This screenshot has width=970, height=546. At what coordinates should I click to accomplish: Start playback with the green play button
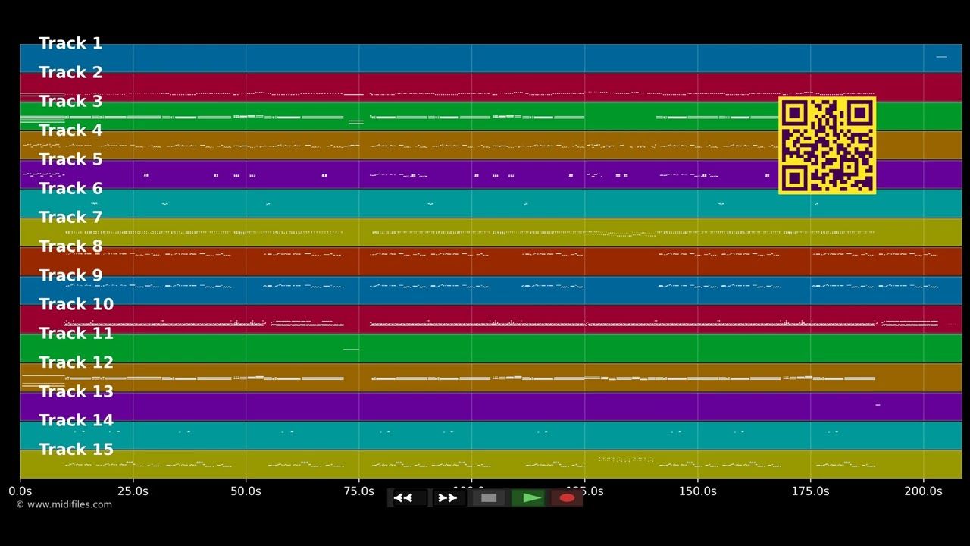(x=528, y=498)
